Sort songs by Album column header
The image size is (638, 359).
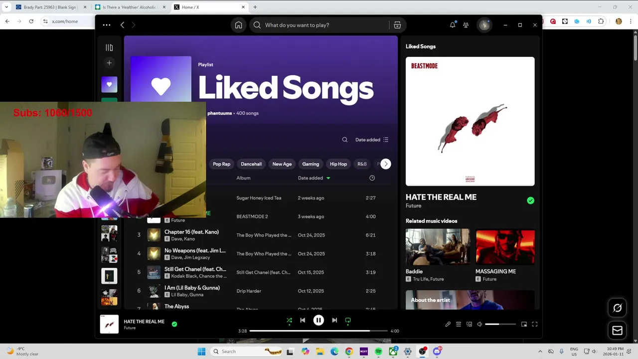pyautogui.click(x=243, y=178)
